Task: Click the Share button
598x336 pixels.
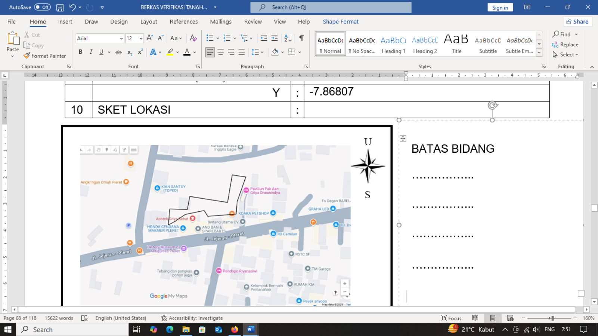Action: pyautogui.click(x=577, y=22)
